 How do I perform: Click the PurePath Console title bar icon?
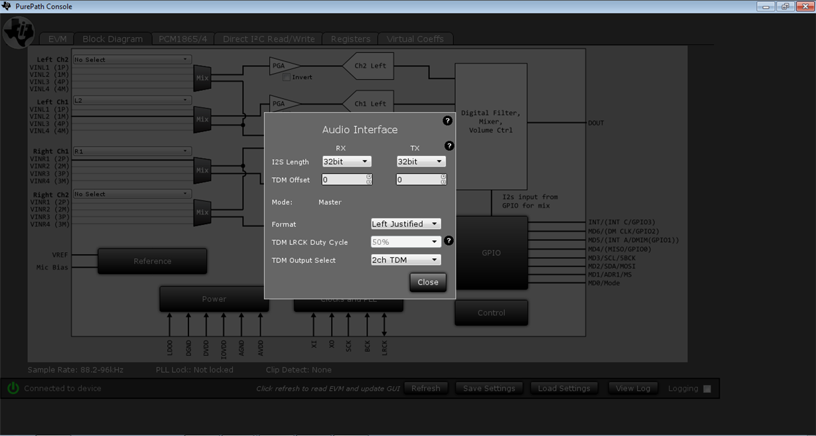(x=7, y=7)
